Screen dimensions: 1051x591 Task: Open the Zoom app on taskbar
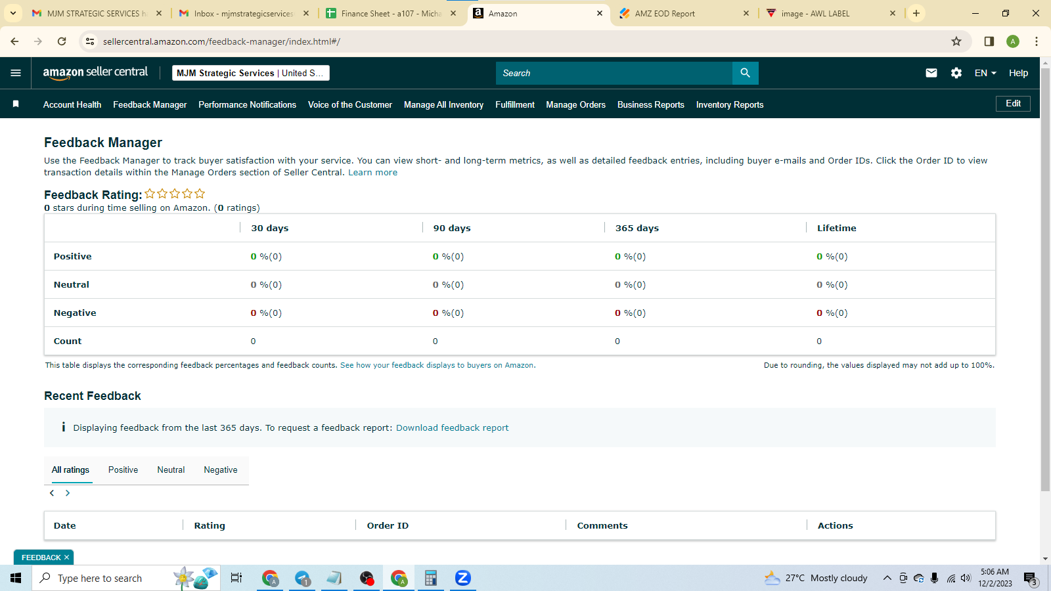coord(463,578)
